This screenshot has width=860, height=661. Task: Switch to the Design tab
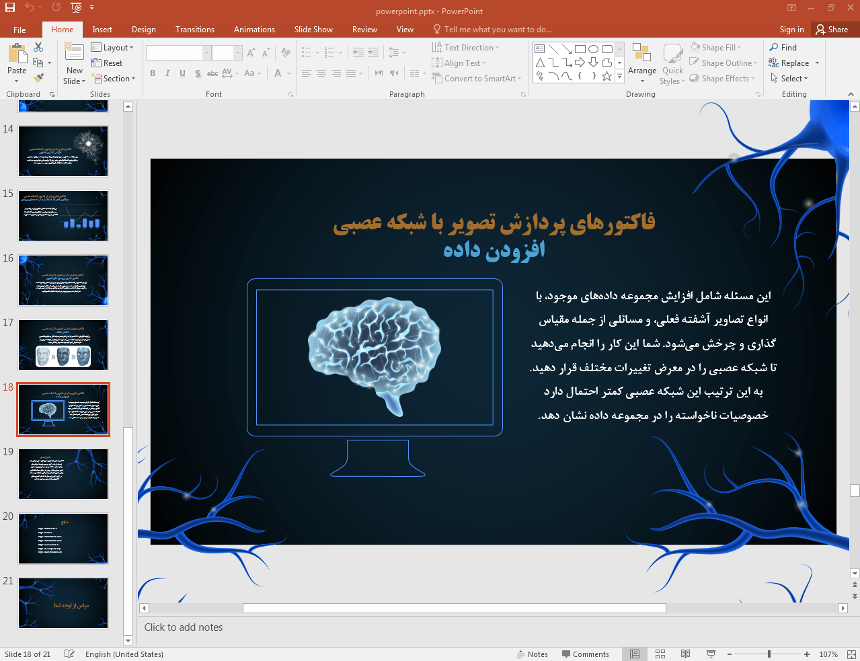[x=144, y=30]
